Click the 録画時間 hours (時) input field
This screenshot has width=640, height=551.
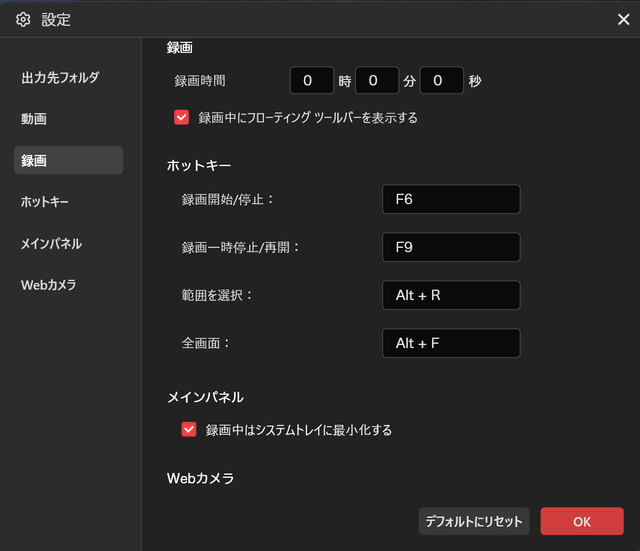(x=311, y=81)
